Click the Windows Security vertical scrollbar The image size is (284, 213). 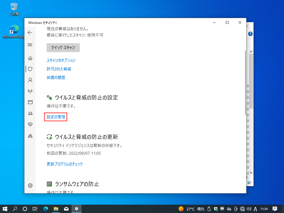point(245,83)
